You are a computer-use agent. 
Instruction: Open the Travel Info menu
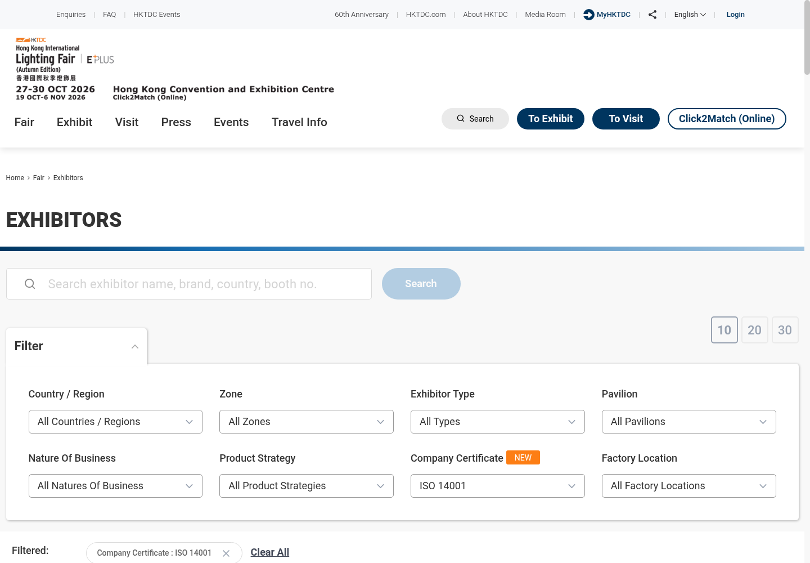(299, 122)
